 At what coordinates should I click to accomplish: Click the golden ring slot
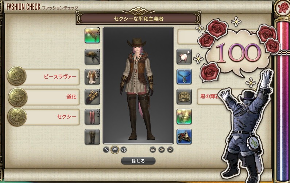pos(184,117)
